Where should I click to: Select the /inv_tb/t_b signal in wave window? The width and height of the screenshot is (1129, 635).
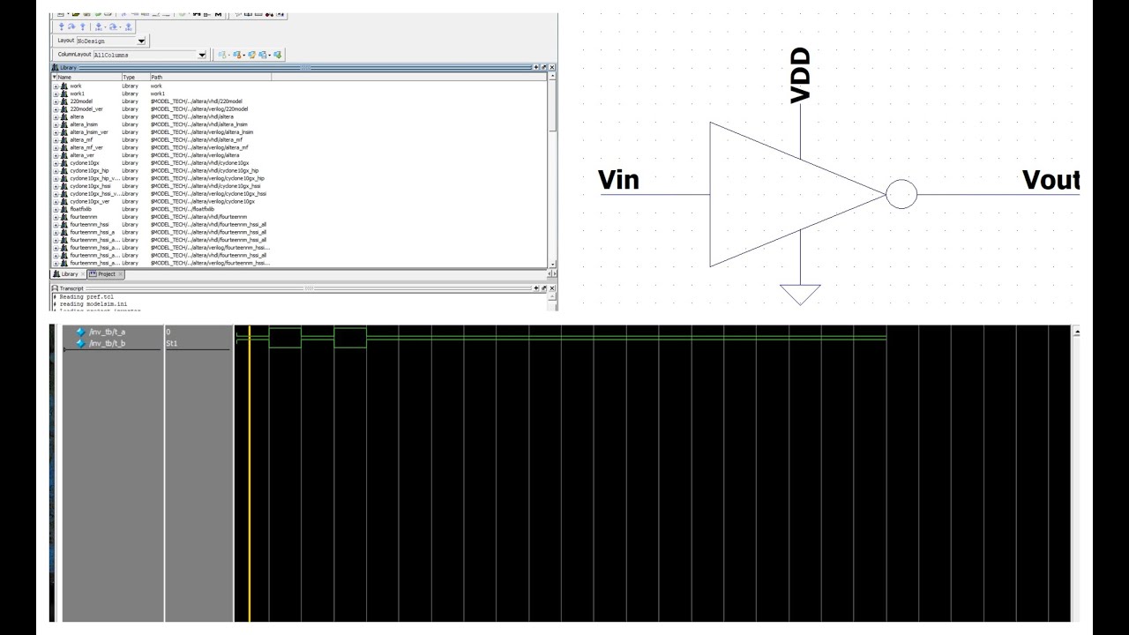coord(108,342)
